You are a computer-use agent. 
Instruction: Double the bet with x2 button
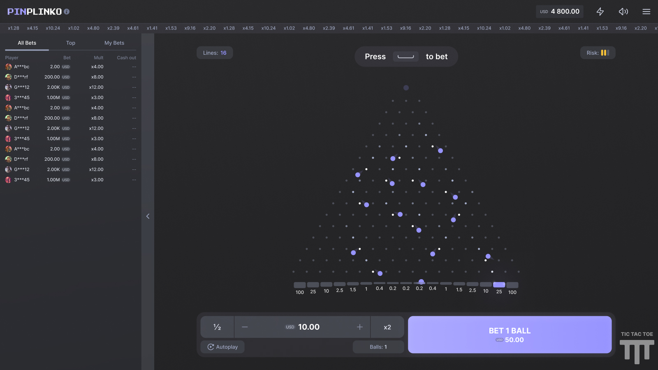click(387, 327)
